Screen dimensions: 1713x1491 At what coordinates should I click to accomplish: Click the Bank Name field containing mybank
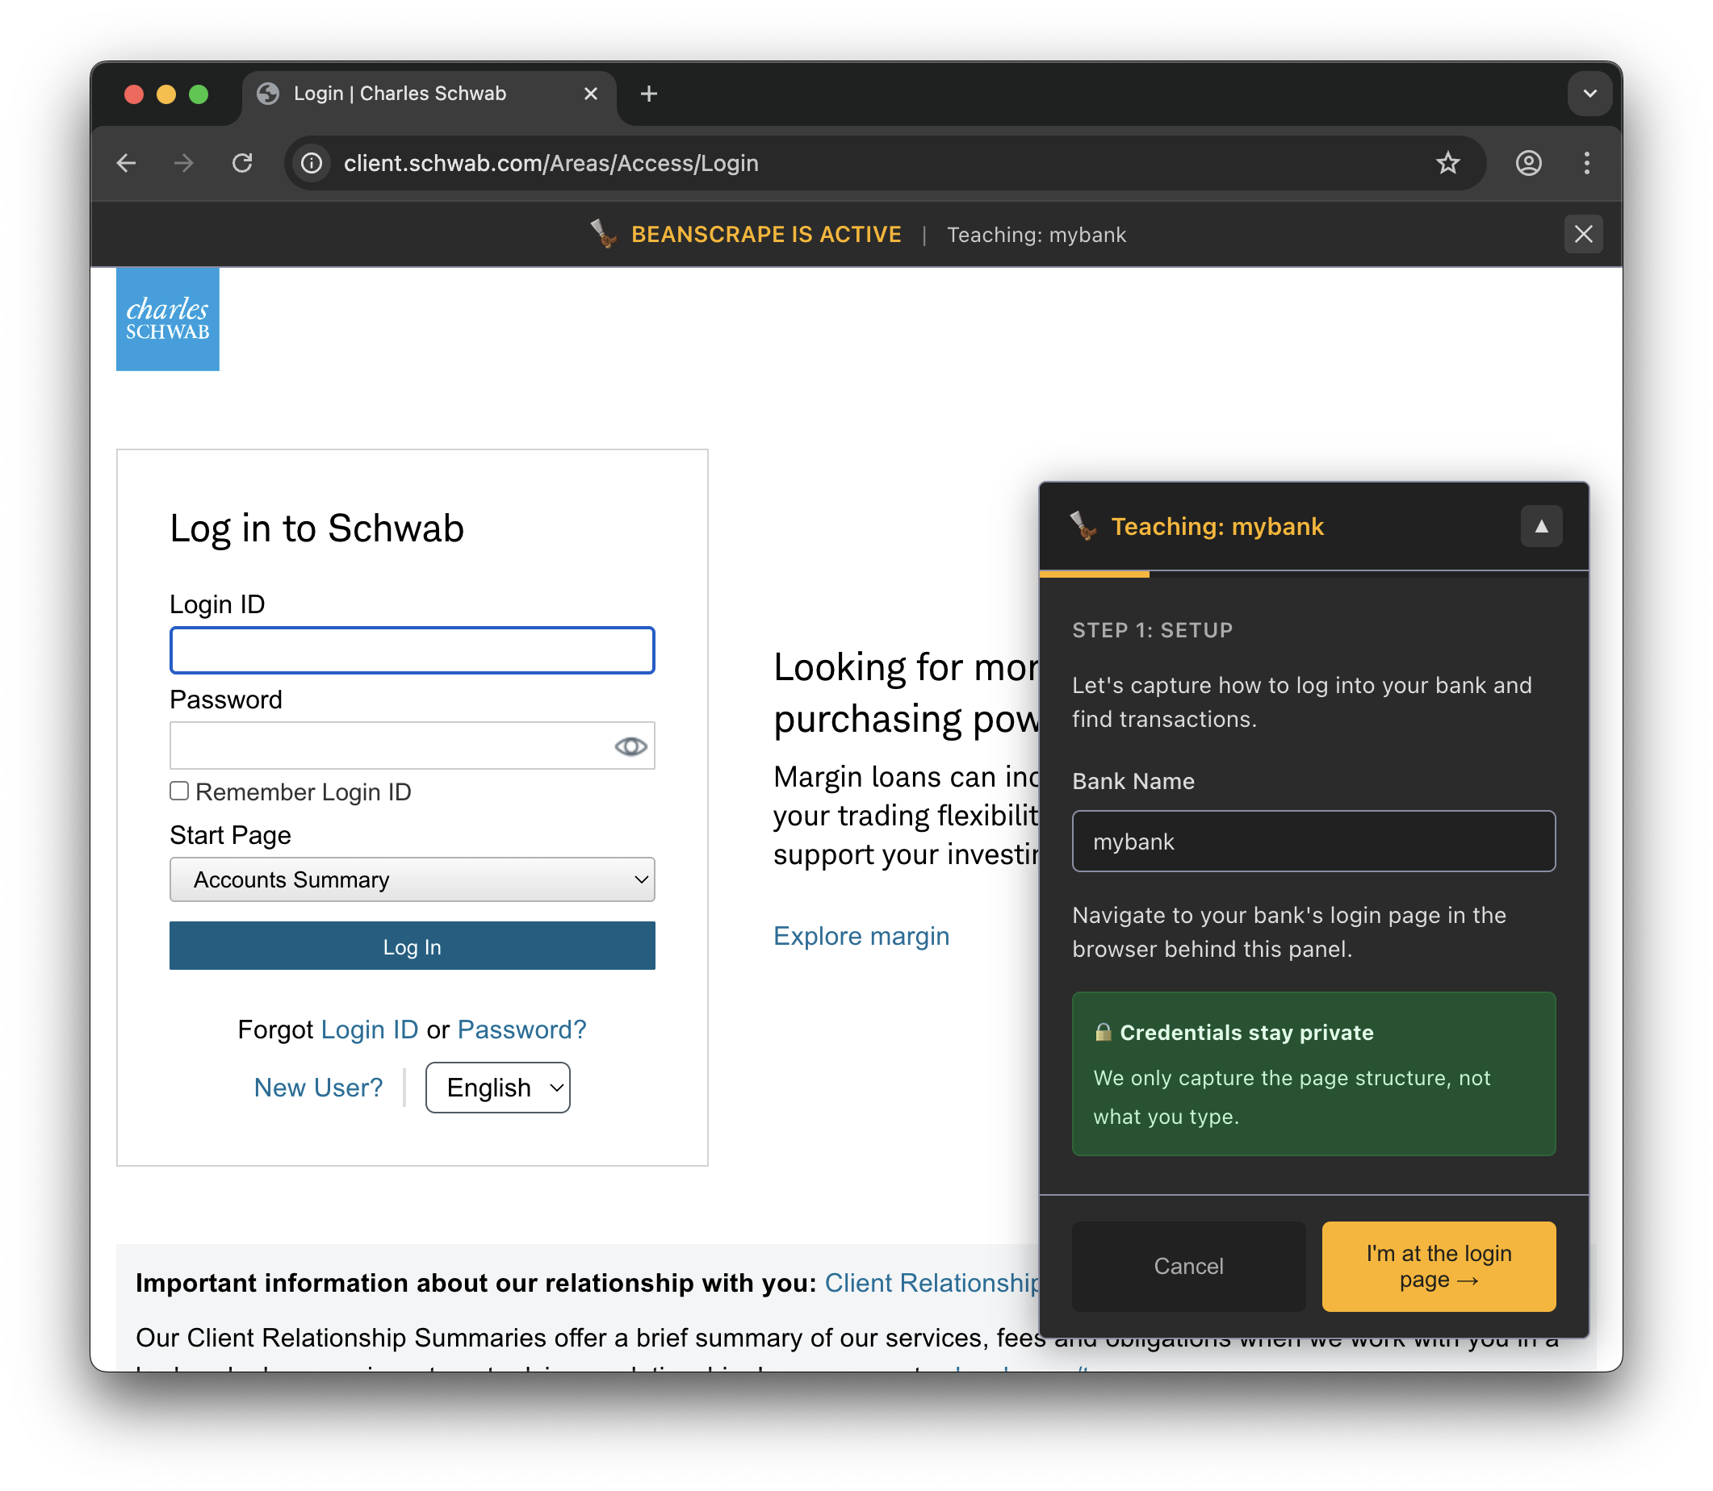(x=1313, y=841)
